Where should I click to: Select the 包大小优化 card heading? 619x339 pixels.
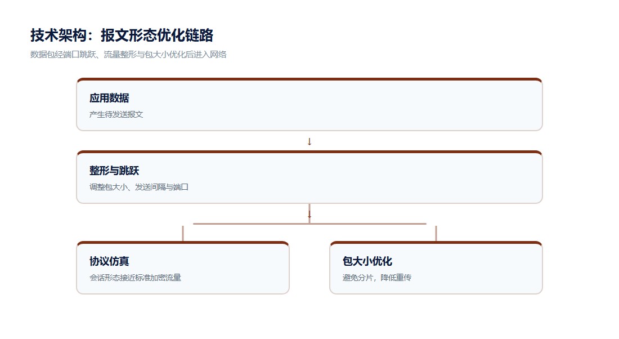(367, 261)
